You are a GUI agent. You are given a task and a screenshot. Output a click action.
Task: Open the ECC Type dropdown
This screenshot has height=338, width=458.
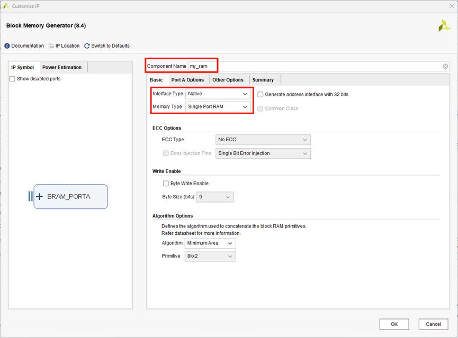[263, 140]
